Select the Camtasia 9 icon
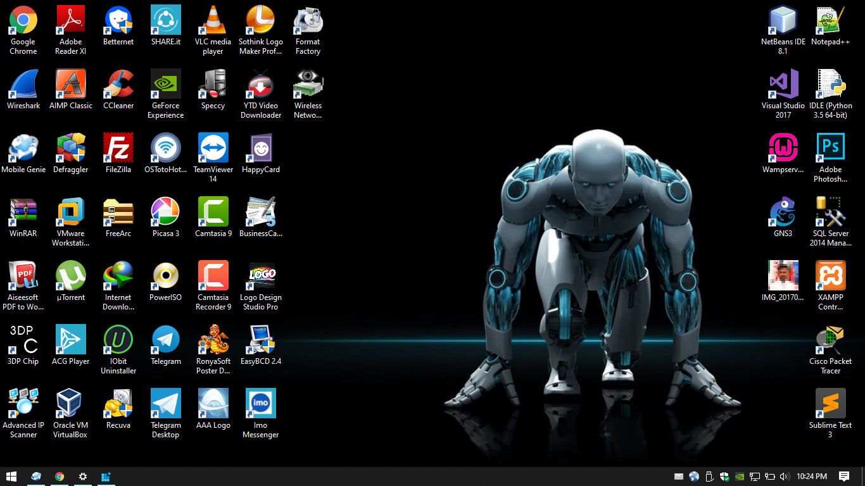The height and width of the screenshot is (486, 865). [213, 212]
